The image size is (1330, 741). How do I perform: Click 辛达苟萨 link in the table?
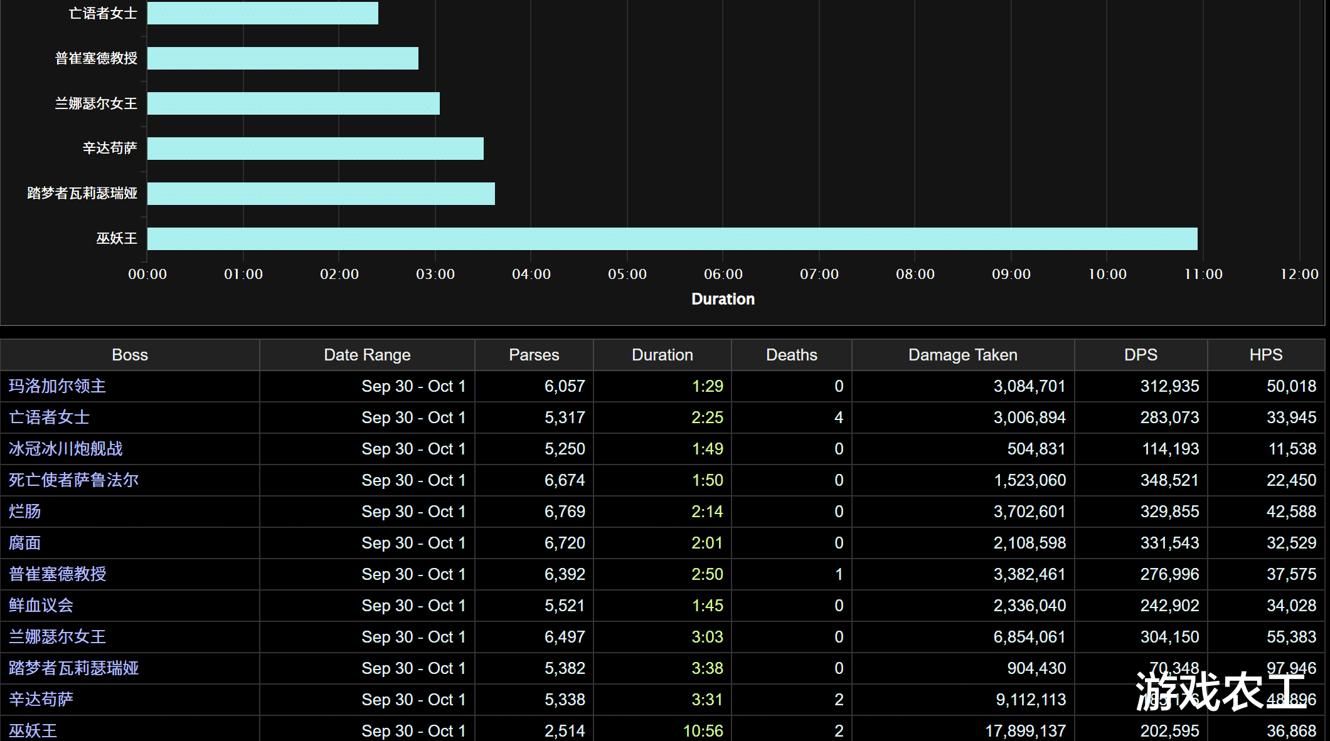pos(41,700)
